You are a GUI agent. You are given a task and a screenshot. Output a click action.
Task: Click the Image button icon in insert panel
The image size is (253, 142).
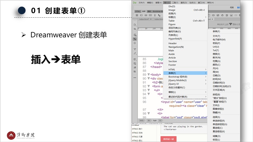[231, 15]
